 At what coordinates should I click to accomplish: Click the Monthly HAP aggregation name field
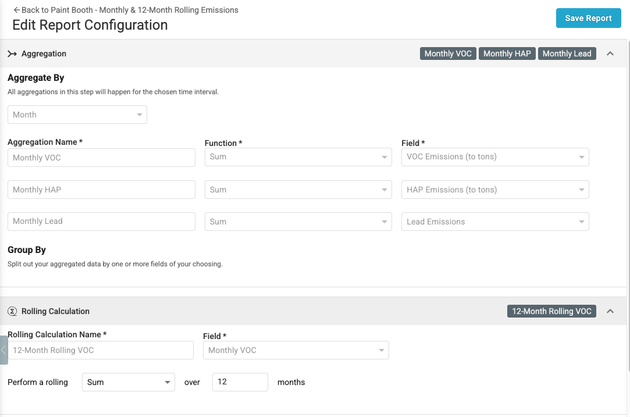(101, 190)
